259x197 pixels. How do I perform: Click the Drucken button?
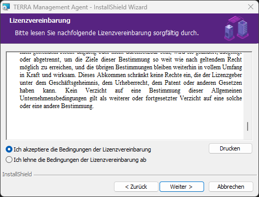(x=231, y=148)
